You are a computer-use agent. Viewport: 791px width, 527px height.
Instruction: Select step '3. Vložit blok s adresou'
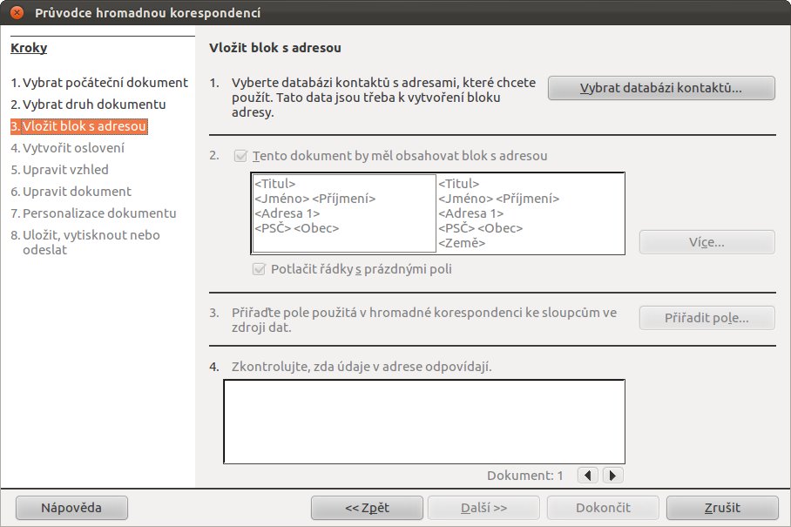(x=78, y=126)
